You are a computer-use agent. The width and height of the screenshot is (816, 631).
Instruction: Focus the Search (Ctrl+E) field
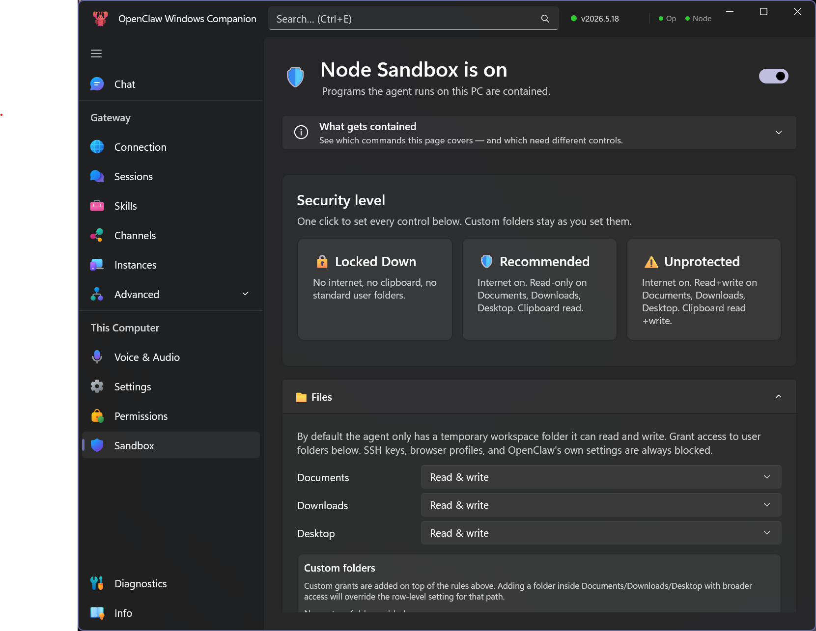point(413,19)
